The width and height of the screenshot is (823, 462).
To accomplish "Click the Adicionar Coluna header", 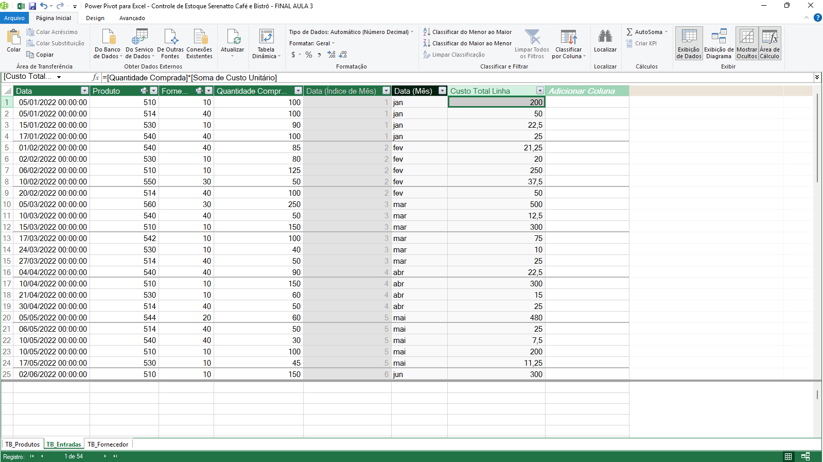I will pos(587,91).
